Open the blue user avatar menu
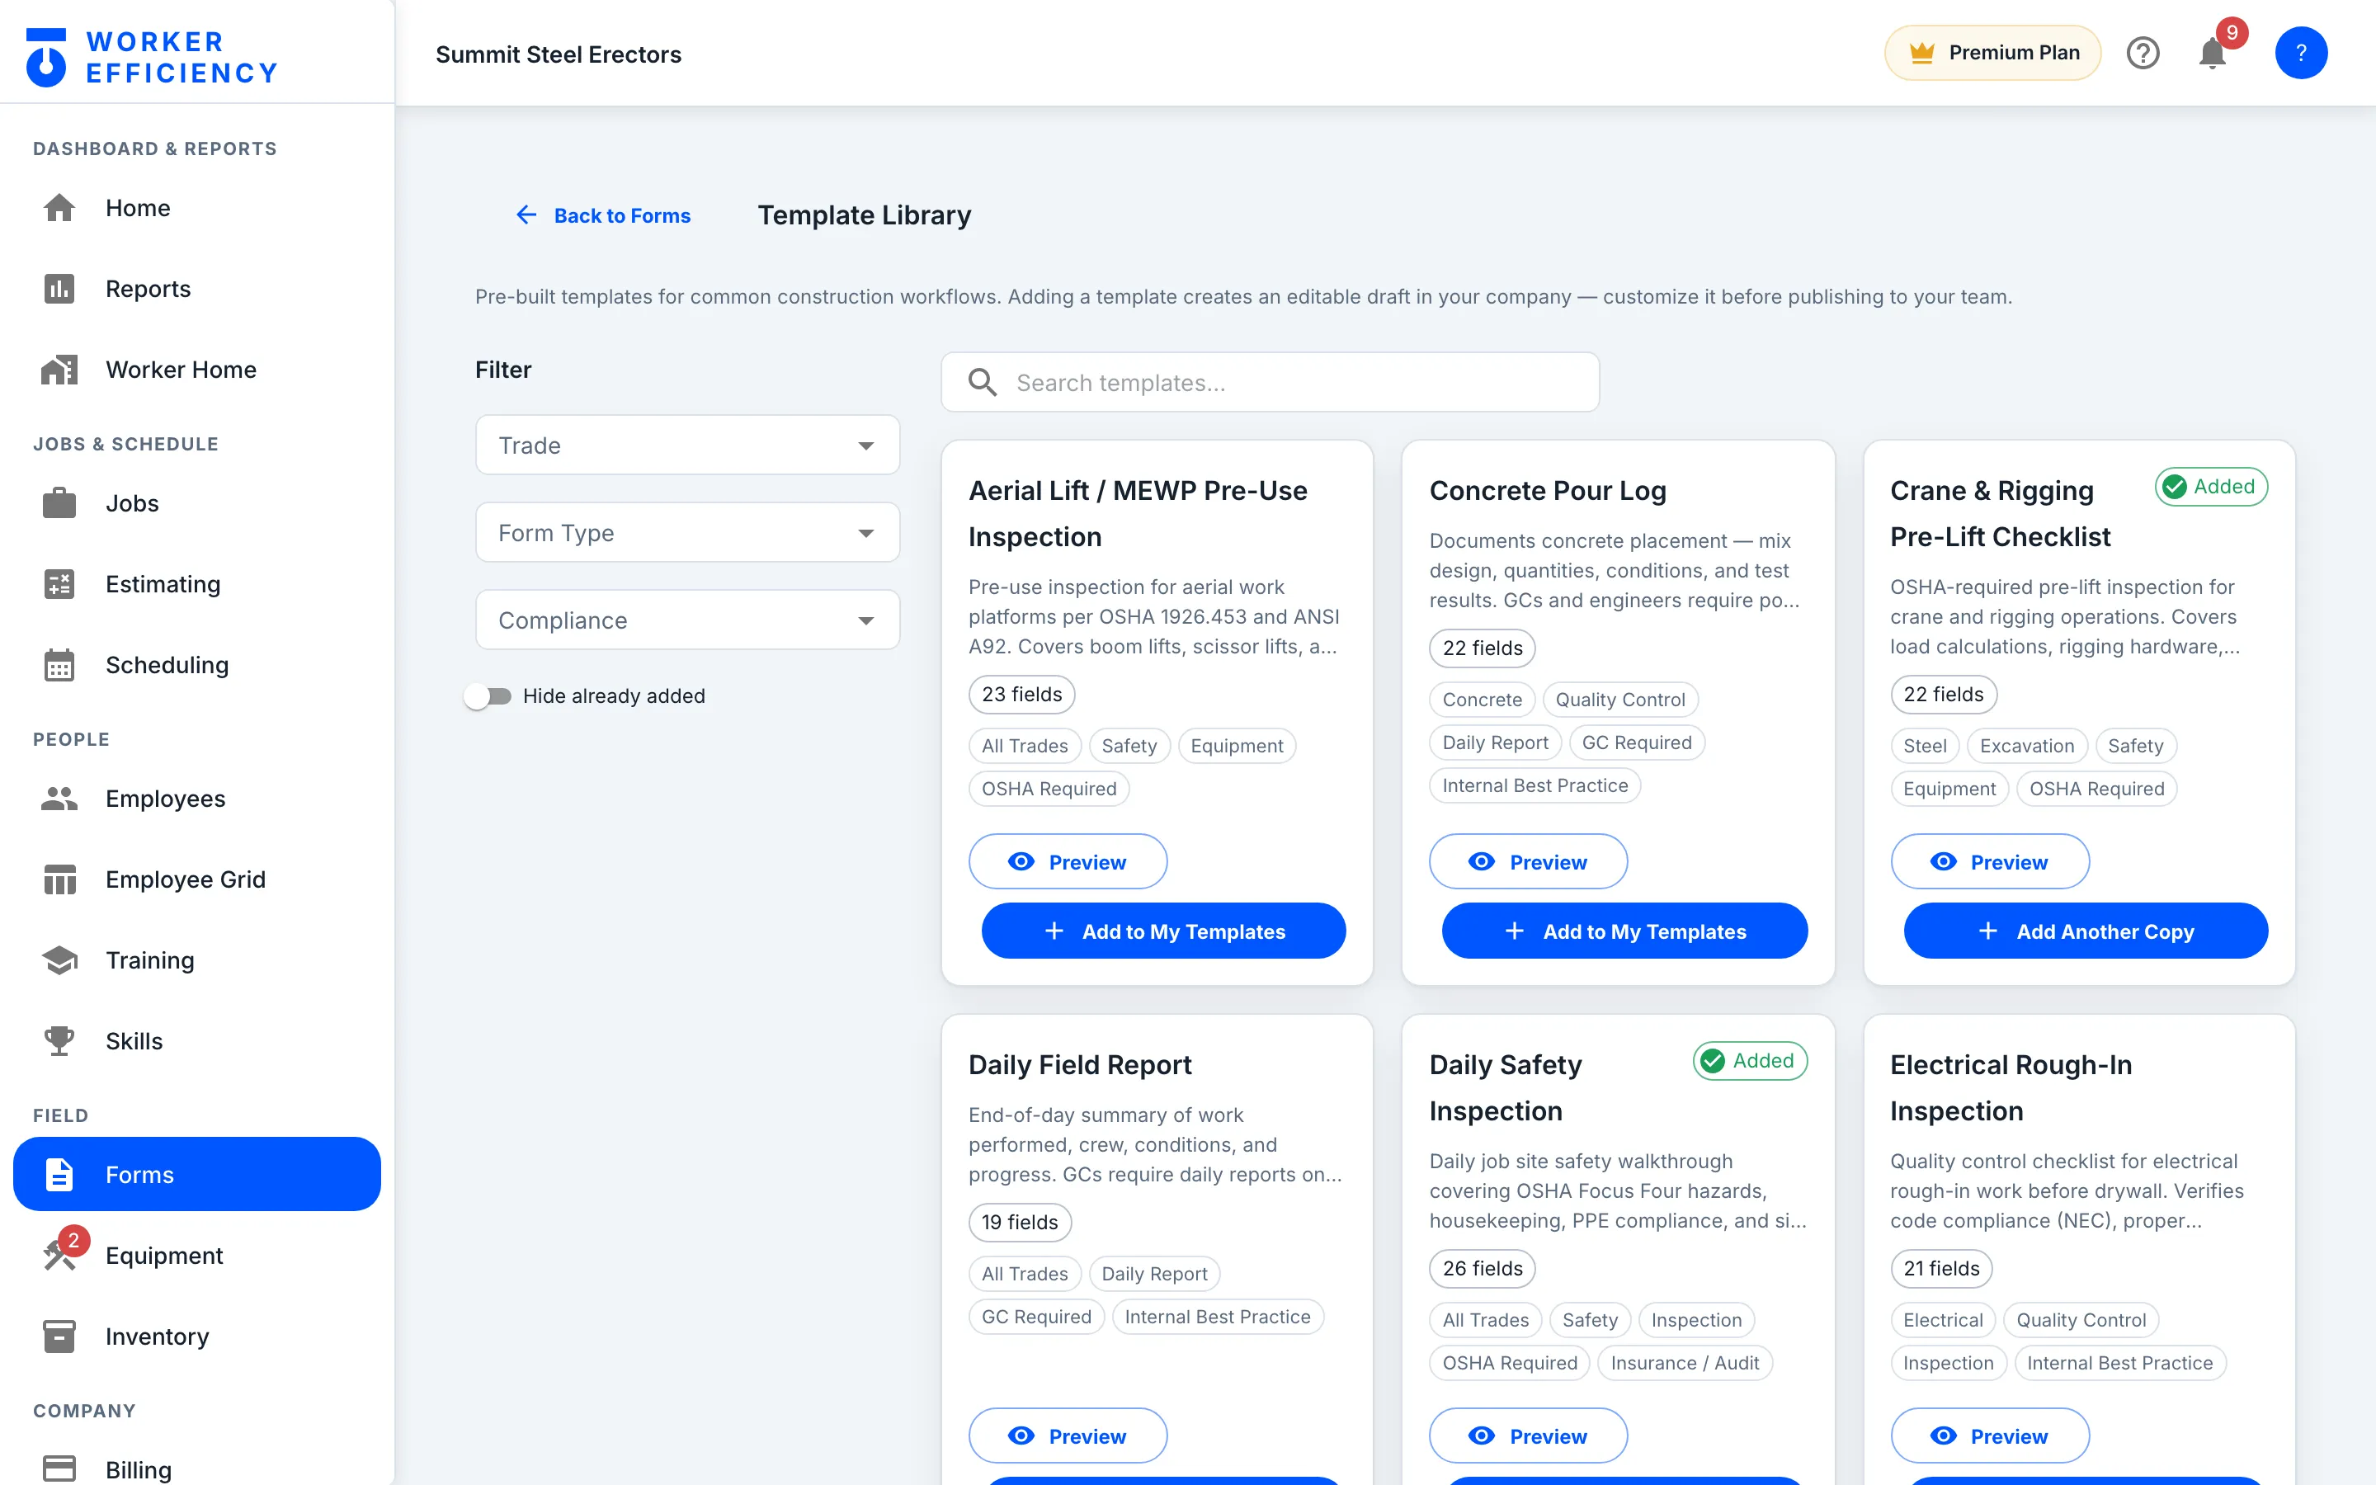 coord(2300,53)
